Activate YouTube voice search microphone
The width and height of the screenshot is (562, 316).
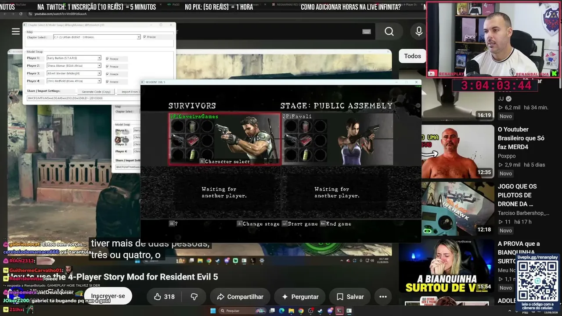click(419, 31)
